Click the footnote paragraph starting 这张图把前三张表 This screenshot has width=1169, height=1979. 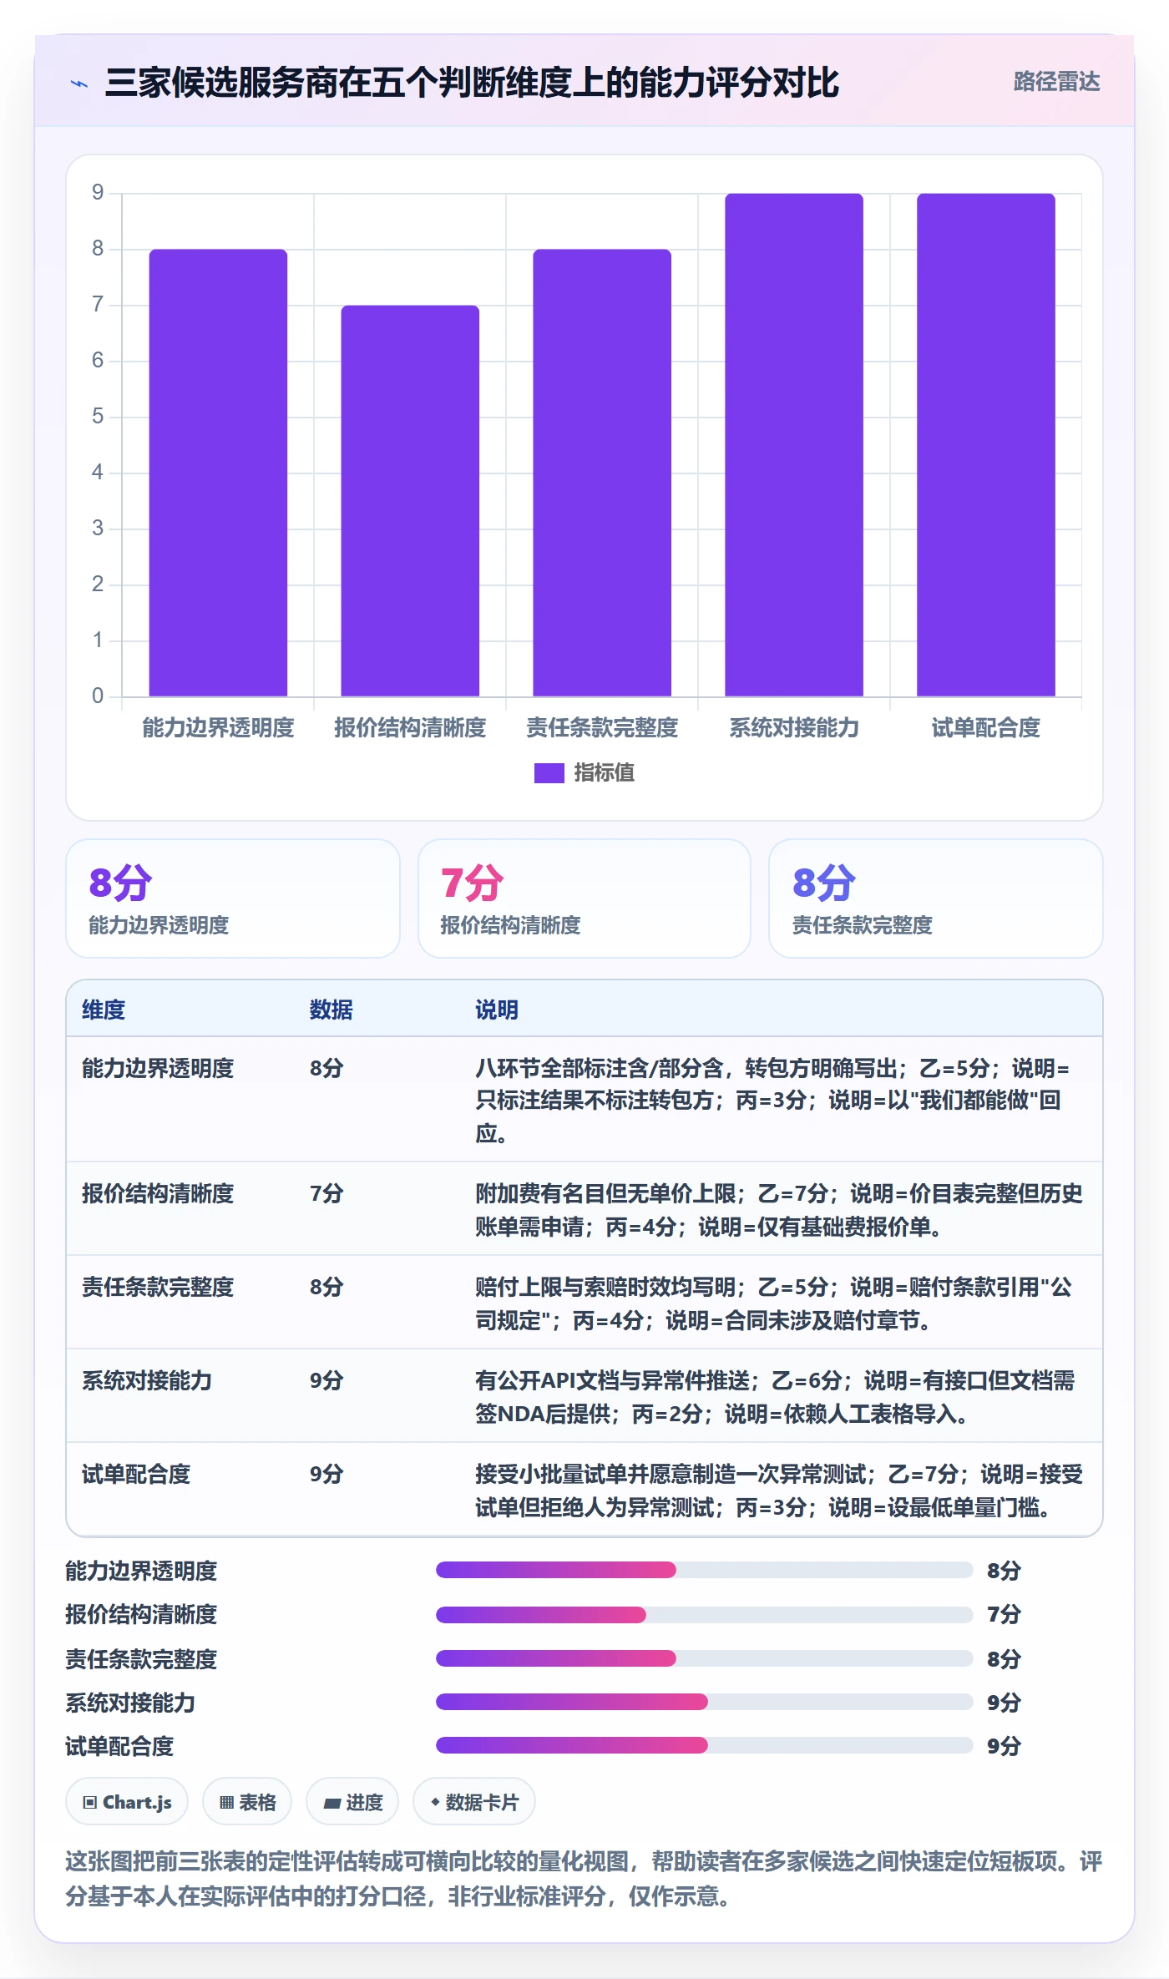pyautogui.click(x=584, y=1879)
